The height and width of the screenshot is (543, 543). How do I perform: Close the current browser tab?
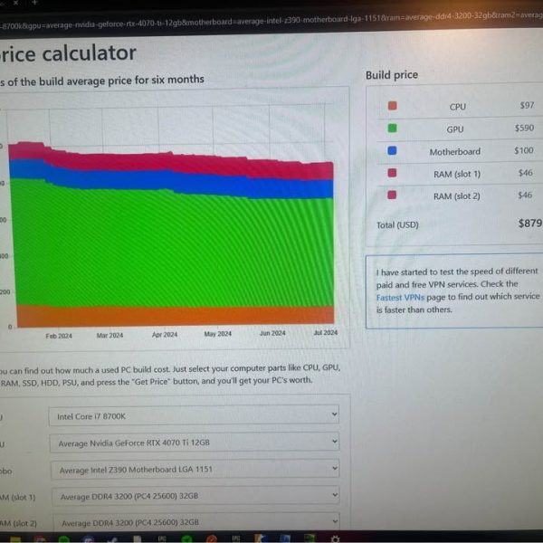pos(15,4)
